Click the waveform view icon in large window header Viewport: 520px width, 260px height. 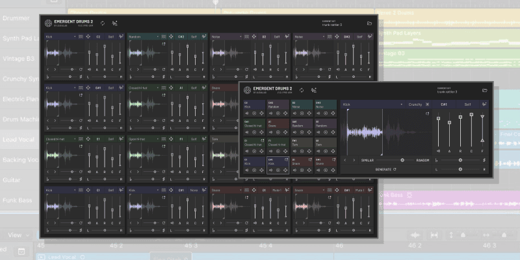click(x=115, y=23)
